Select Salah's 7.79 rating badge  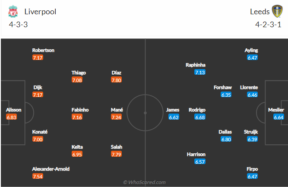[116, 154]
